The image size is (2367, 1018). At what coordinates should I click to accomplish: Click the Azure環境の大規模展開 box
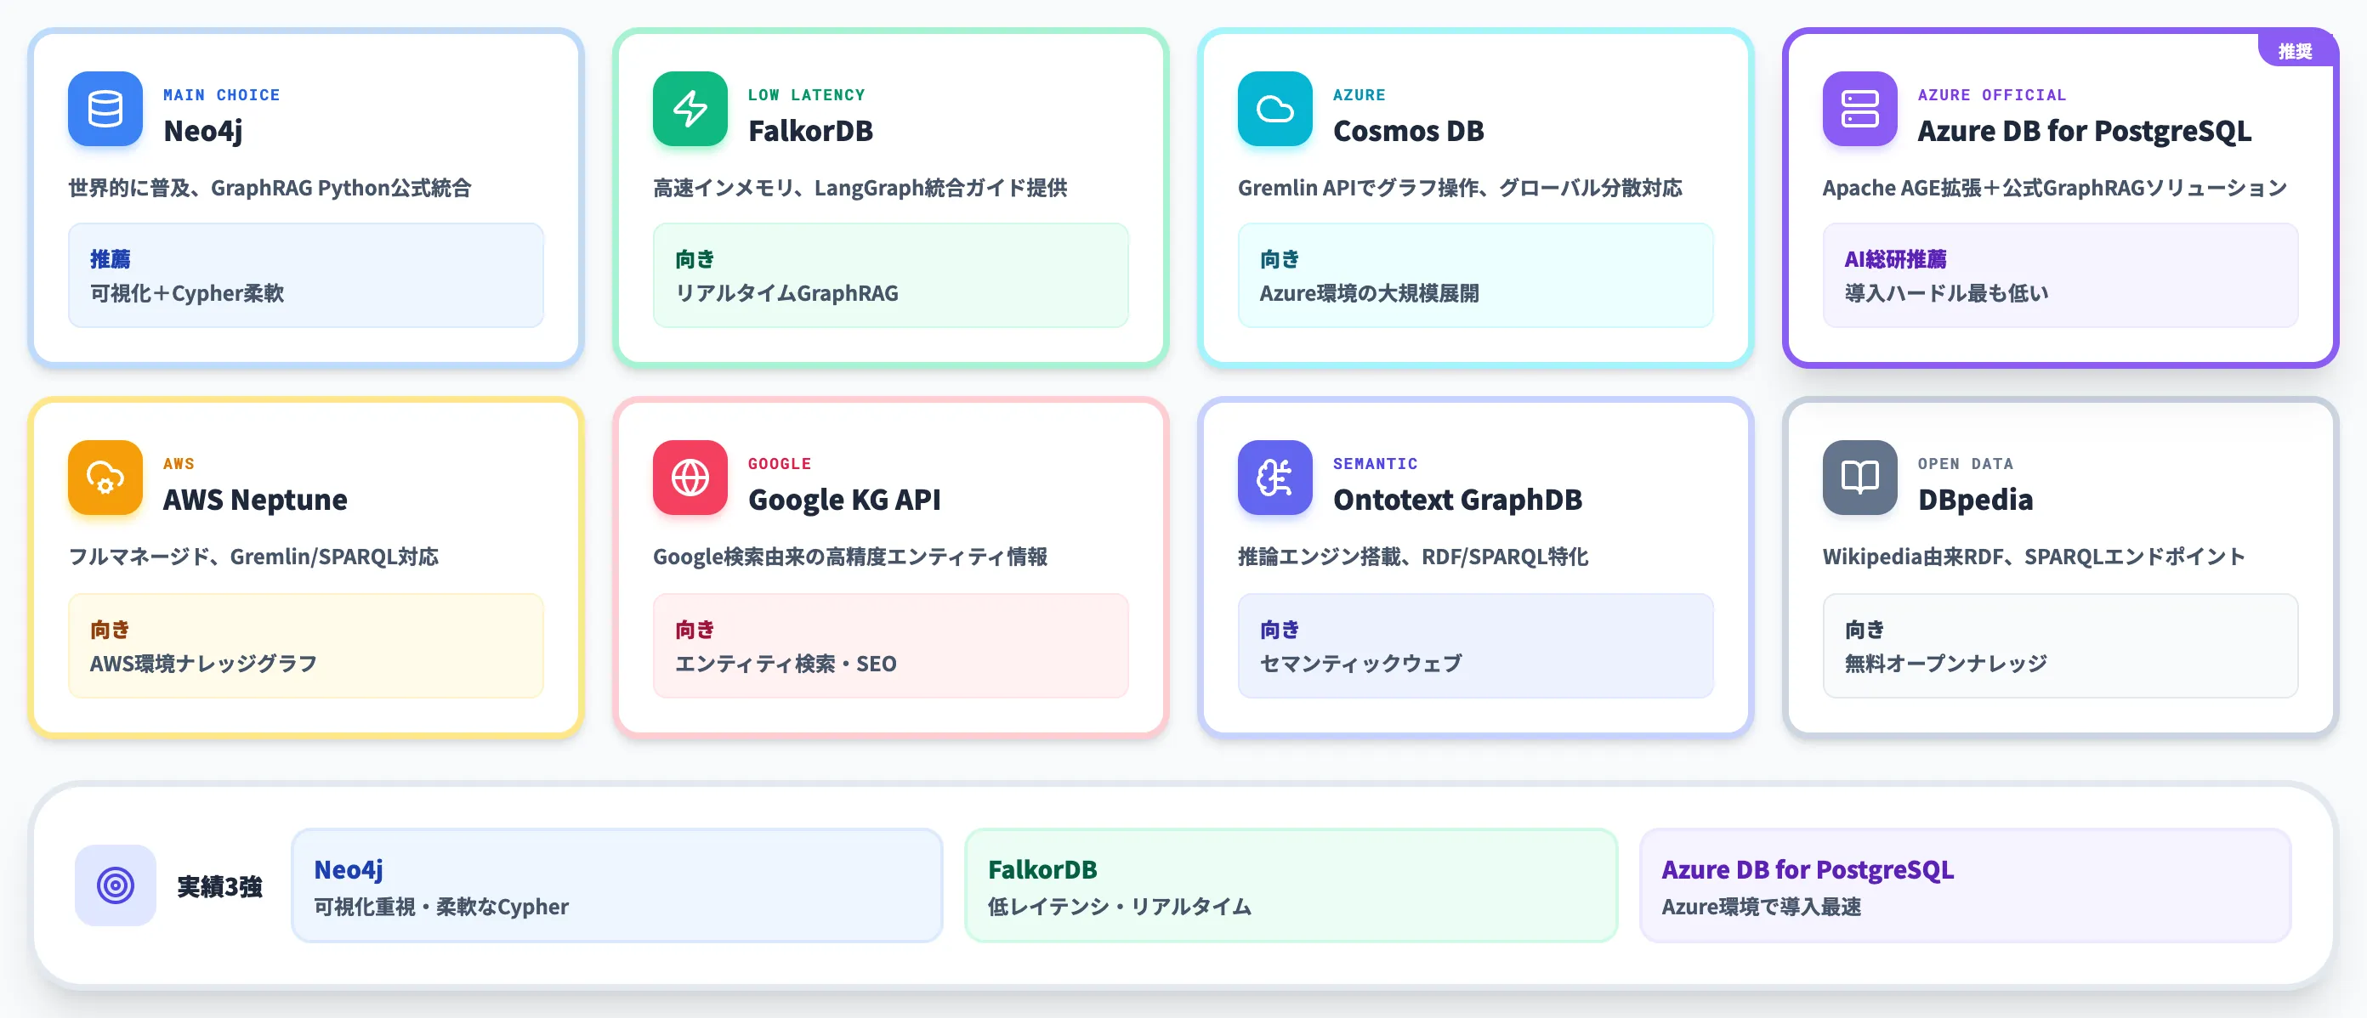[1476, 275]
